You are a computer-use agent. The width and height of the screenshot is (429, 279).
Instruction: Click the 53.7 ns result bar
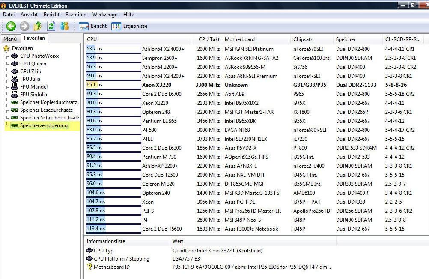[113, 49]
